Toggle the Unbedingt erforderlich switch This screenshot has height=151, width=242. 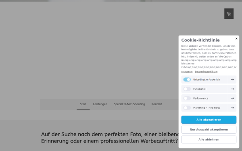187,79
